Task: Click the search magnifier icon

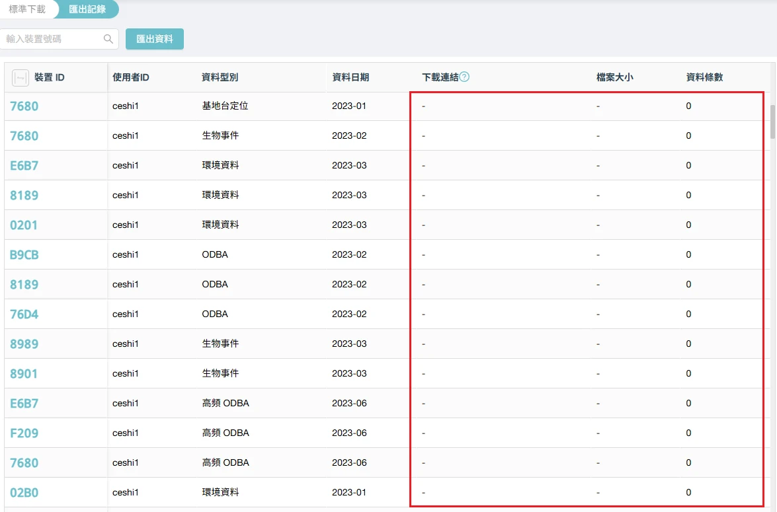Action: 108,39
